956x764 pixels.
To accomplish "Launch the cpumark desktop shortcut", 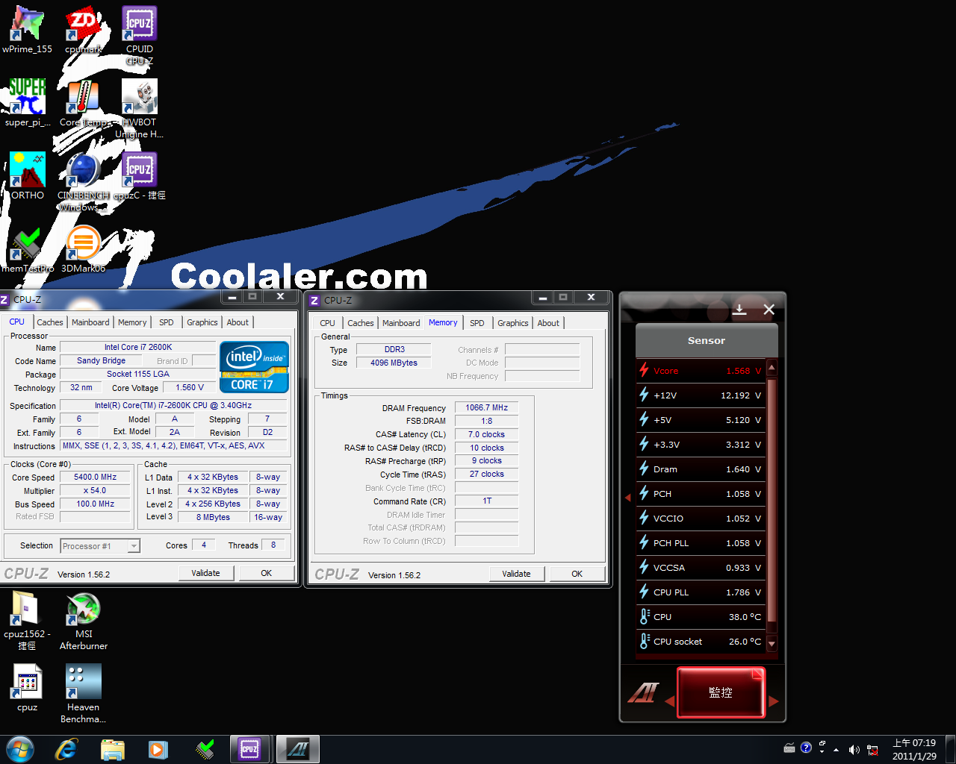I will point(83,30).
